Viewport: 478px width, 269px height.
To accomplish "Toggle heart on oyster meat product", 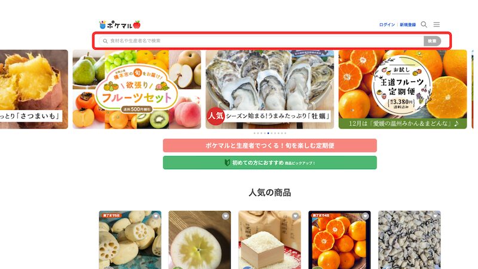I will (x=435, y=216).
